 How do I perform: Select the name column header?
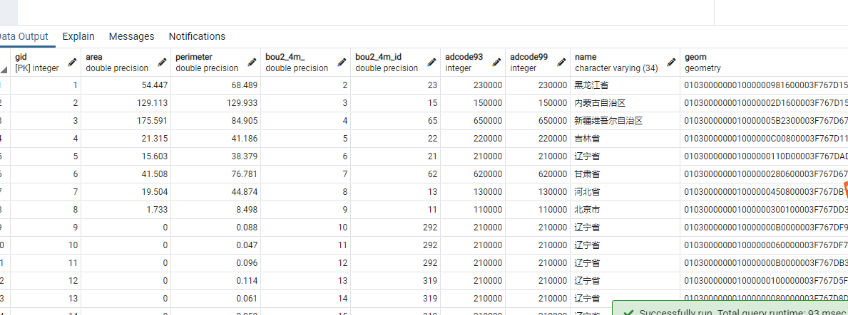625,63
